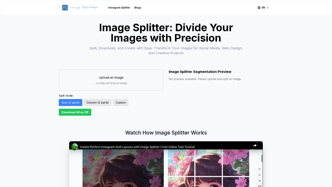Image resolution: width=332 pixels, height=187 pixels.
Task: Expand the EN language dropdown chevron
Action: coord(268,8)
